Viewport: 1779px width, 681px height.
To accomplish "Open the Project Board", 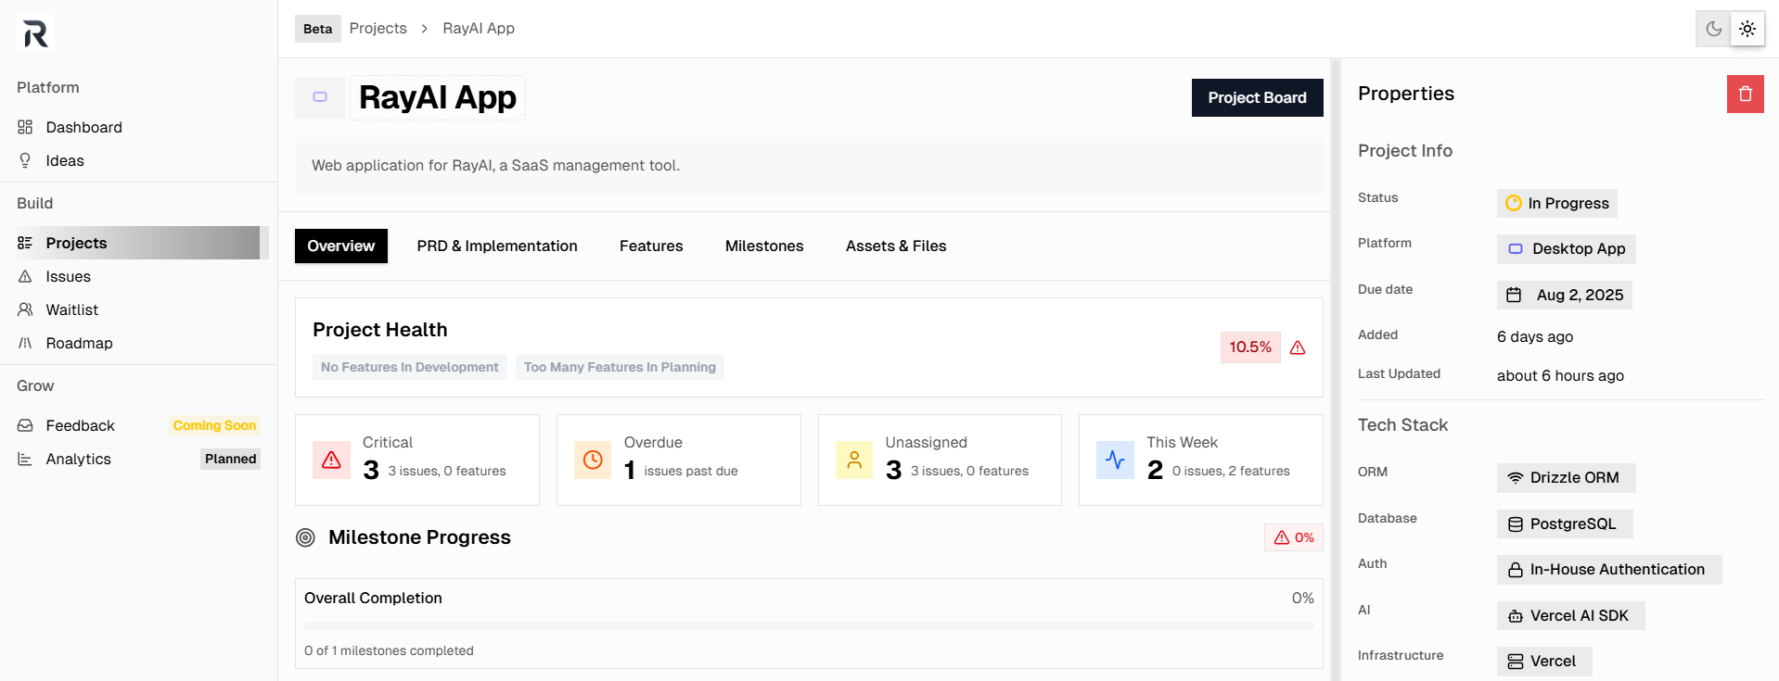I will pos(1257,97).
